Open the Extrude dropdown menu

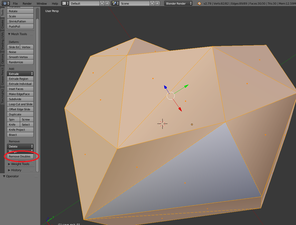click(x=20, y=74)
